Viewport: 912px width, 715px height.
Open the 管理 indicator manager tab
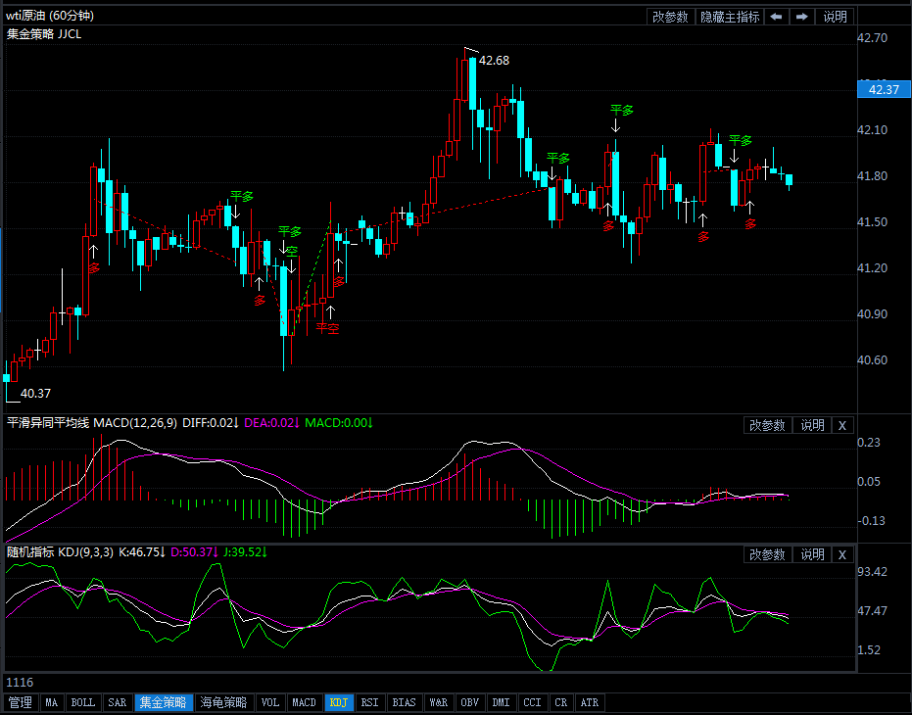point(20,702)
